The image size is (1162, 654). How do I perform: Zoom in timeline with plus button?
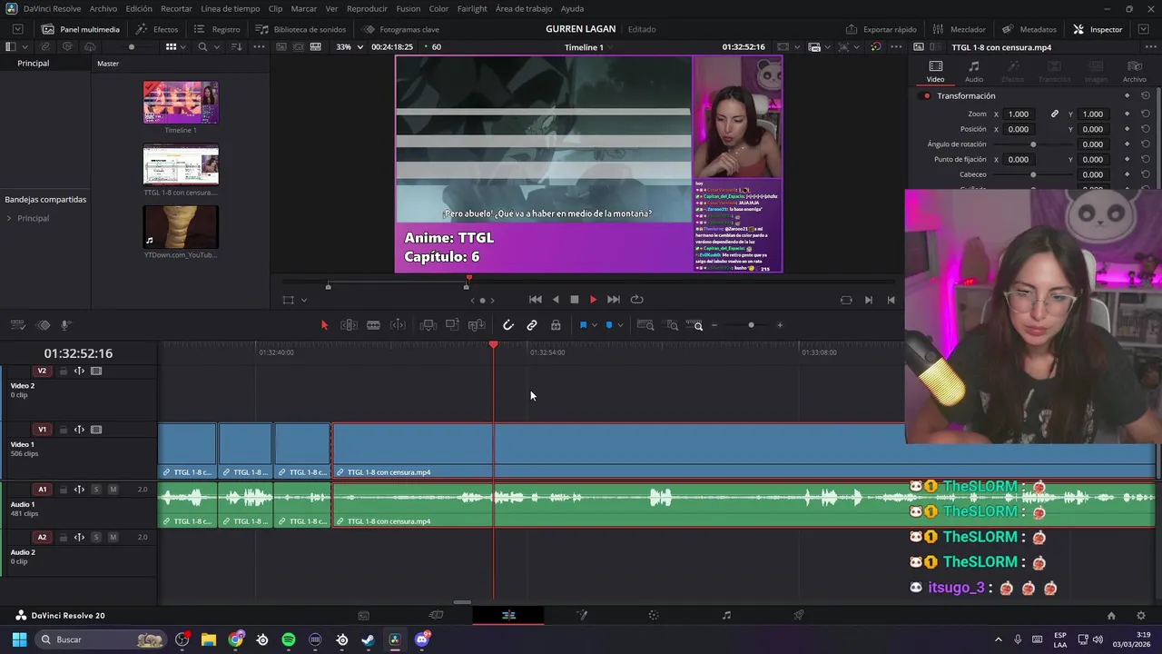[780, 325]
